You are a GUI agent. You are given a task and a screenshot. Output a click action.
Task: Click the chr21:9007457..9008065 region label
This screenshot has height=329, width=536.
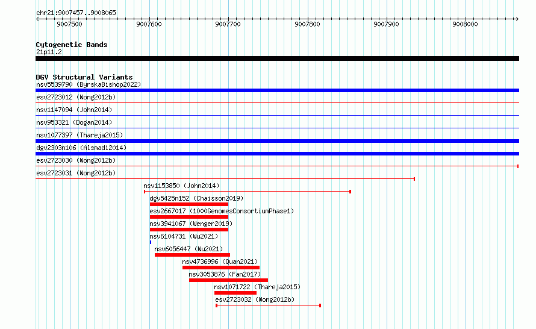point(76,13)
